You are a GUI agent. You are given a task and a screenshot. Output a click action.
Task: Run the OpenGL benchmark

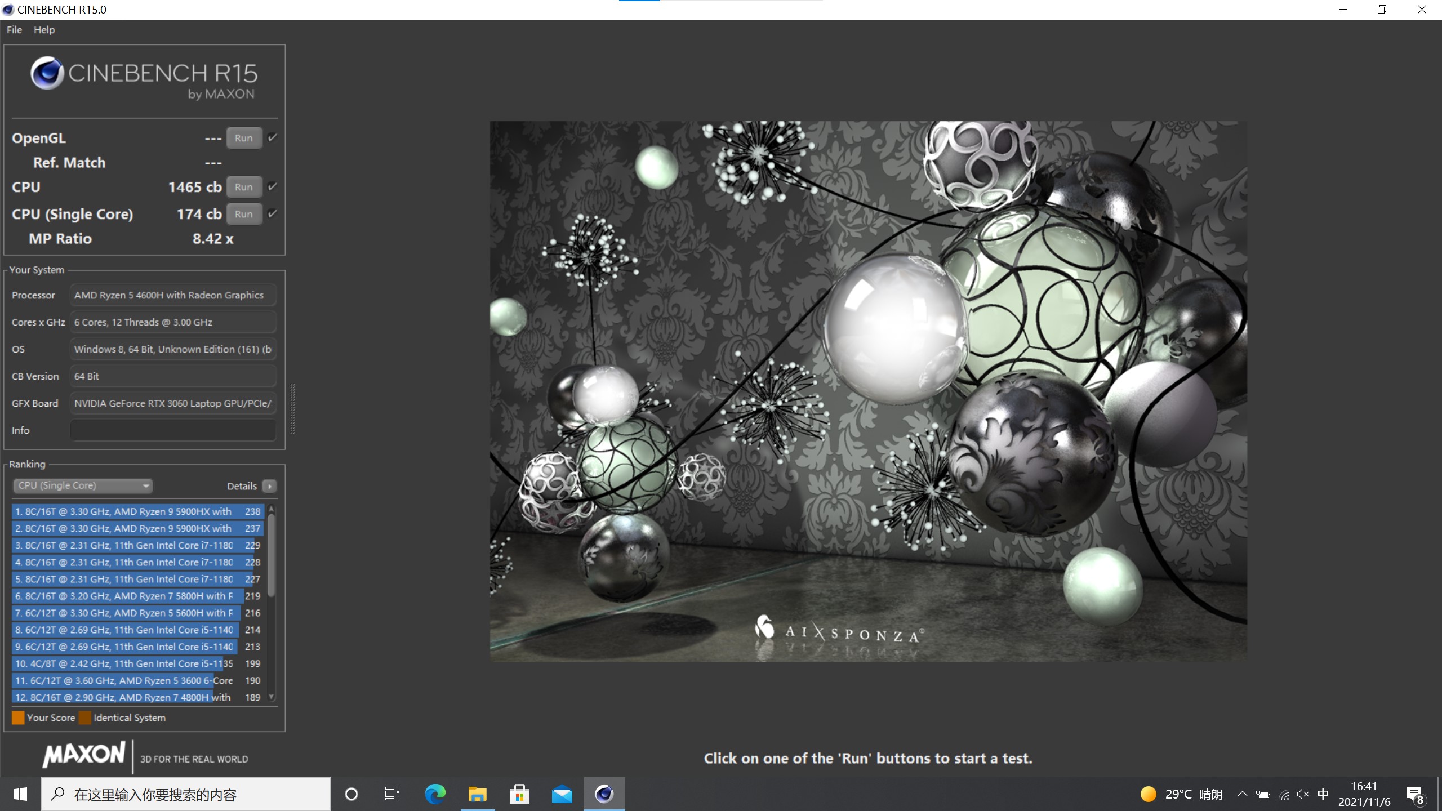(x=244, y=138)
